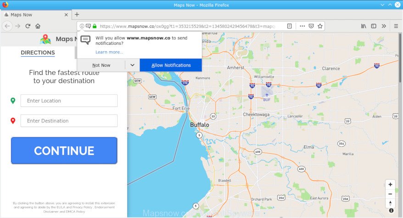Click the Amherst label on map

click(x=235, y=68)
